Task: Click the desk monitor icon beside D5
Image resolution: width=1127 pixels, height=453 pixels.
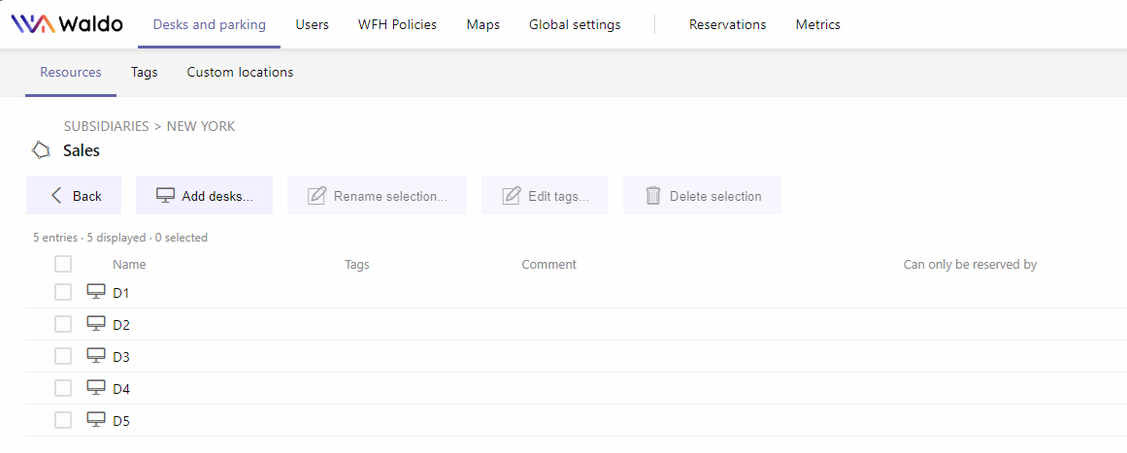Action: pyautogui.click(x=95, y=420)
